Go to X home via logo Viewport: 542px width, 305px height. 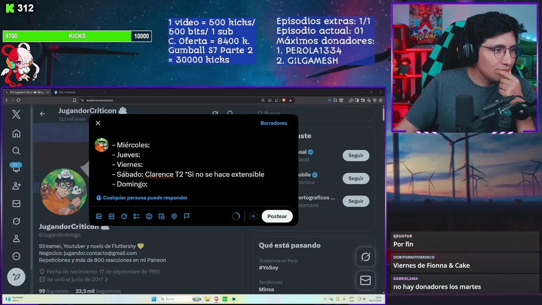[16, 114]
